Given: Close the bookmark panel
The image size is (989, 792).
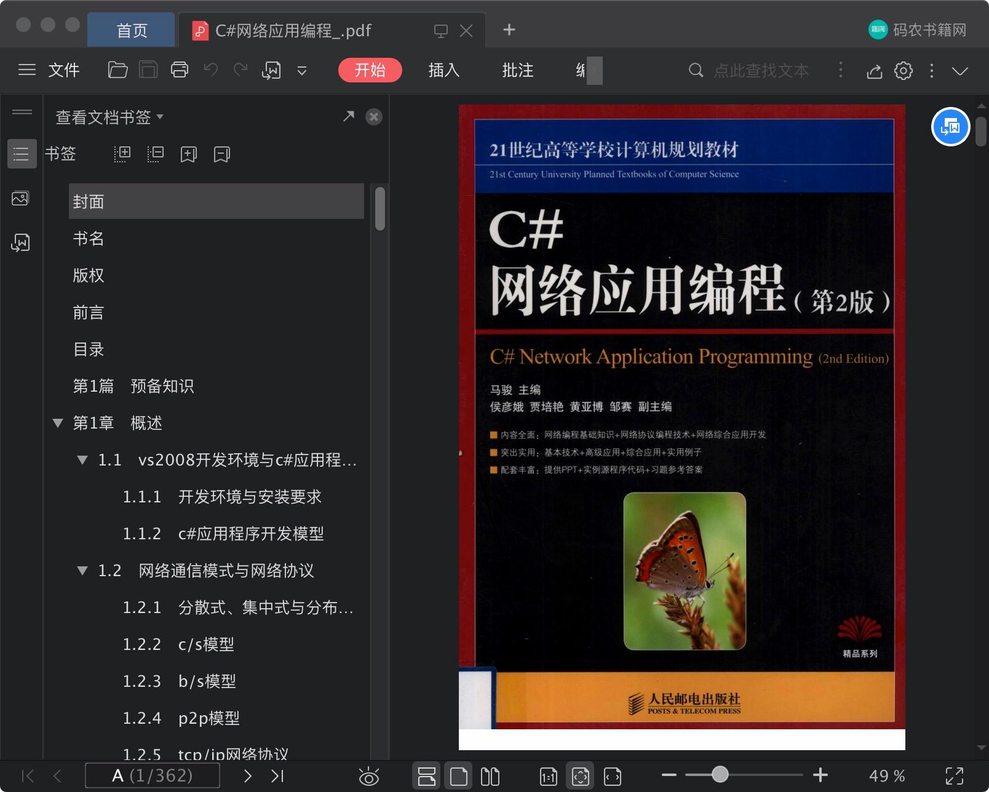Looking at the screenshot, I should [374, 117].
